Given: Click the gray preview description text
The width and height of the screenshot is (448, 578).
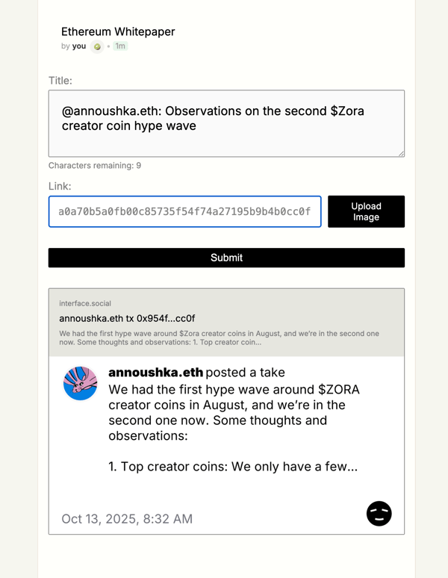Looking at the screenshot, I should click(220, 338).
